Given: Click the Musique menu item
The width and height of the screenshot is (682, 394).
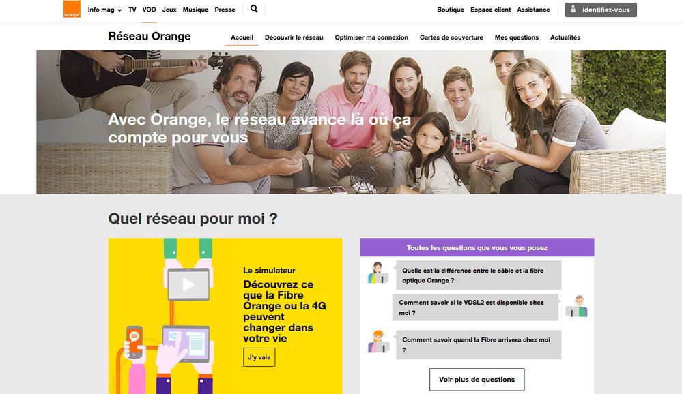Looking at the screenshot, I should 195,10.
